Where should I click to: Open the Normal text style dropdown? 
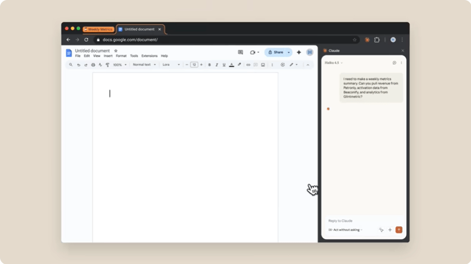tap(144, 65)
